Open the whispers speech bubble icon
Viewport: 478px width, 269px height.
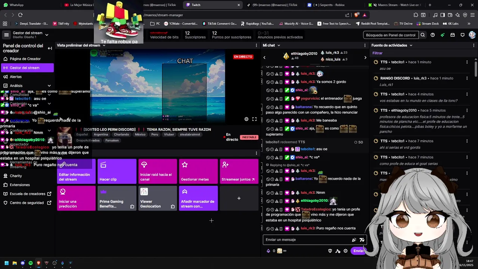[462, 35]
